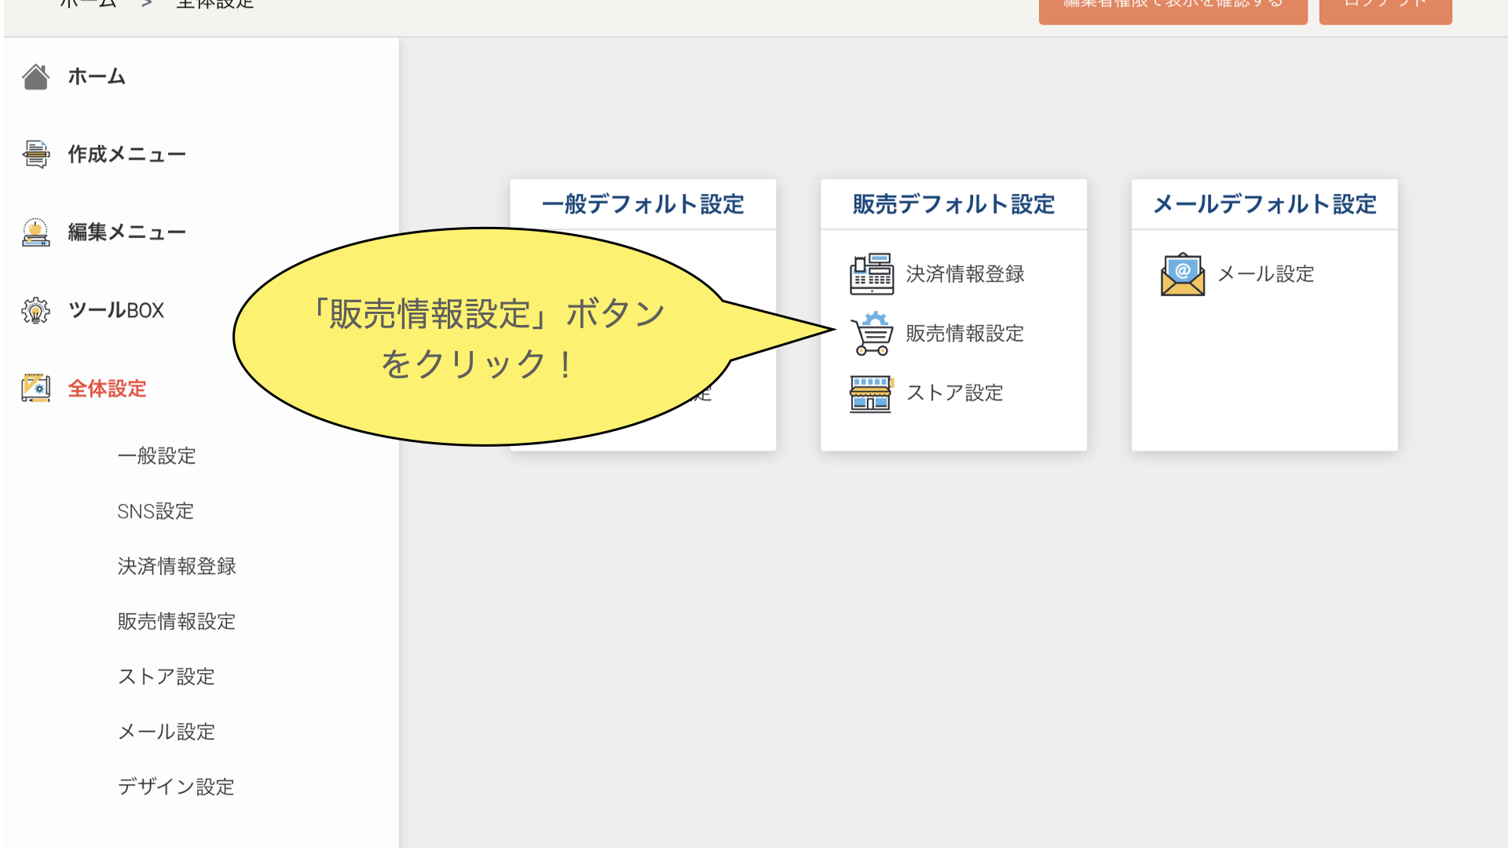Click the Home house icon in sidebar
This screenshot has width=1508, height=848.
tap(35, 77)
